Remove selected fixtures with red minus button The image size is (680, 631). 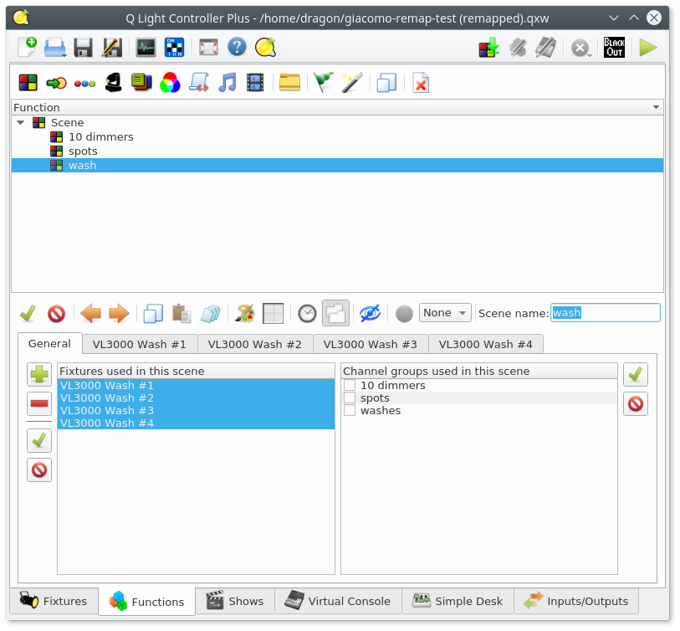click(x=39, y=404)
